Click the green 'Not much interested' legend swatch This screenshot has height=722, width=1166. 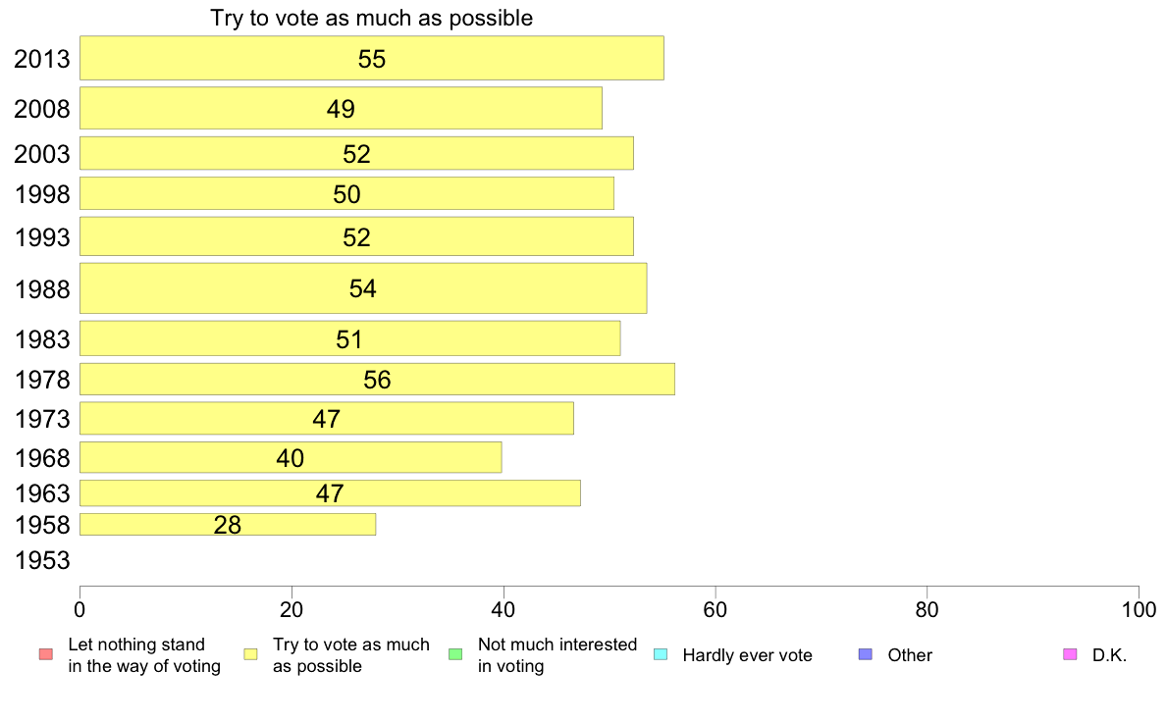pyautogui.click(x=455, y=654)
